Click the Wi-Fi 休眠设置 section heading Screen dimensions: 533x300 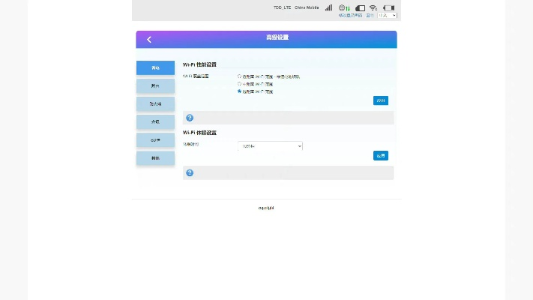pos(199,133)
